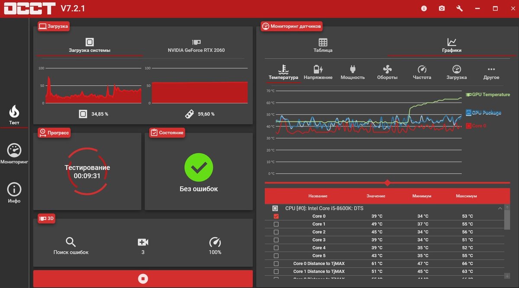Image resolution: width=519 pixels, height=288 pixels.
Task: Click the CPU usage 34,85 % icon
Action: click(x=83, y=114)
